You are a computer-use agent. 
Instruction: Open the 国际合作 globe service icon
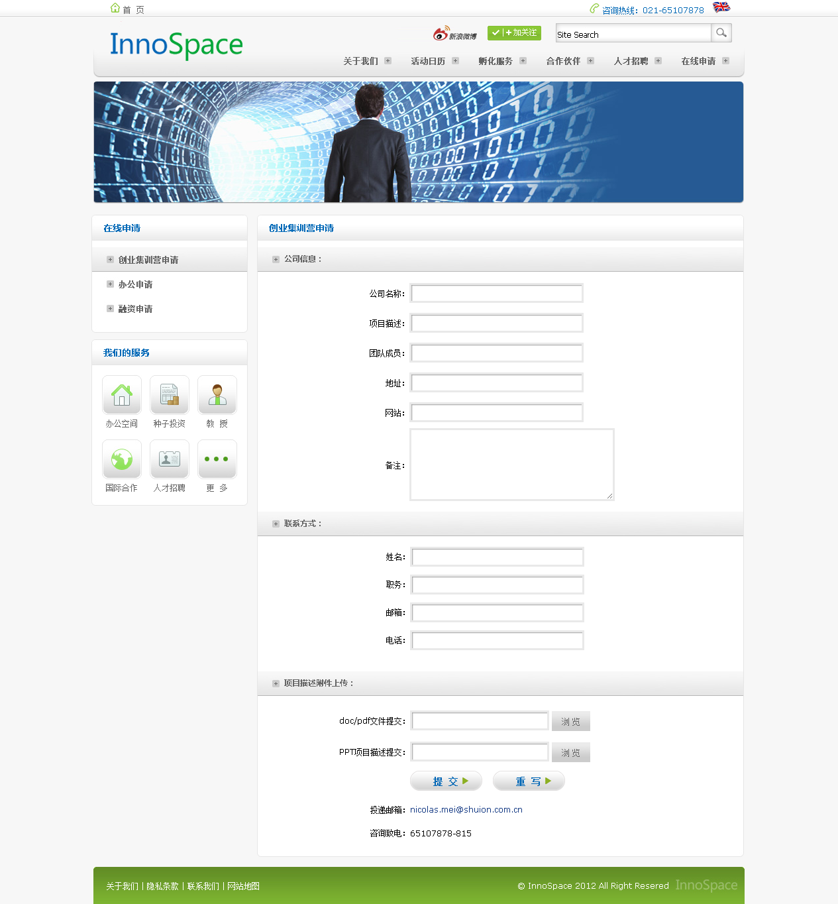pos(122,459)
